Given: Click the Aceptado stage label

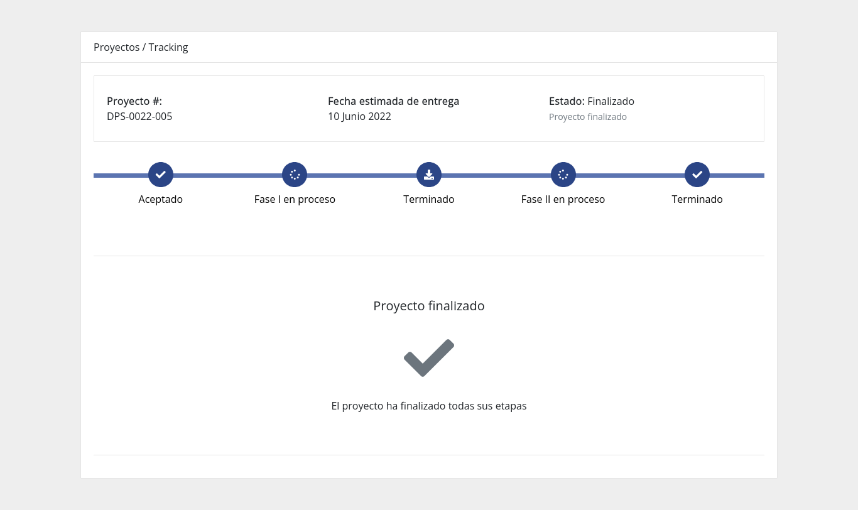Looking at the screenshot, I should tap(161, 199).
